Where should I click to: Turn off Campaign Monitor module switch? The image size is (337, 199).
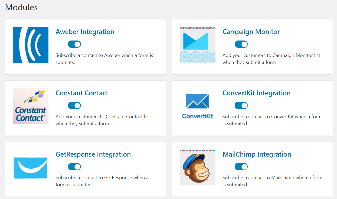click(241, 44)
